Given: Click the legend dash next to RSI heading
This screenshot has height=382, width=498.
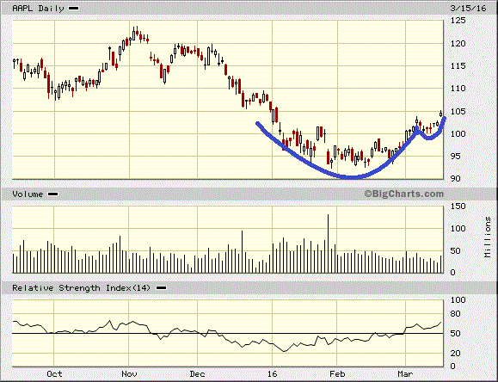Looking at the screenshot, I should coord(162,288).
